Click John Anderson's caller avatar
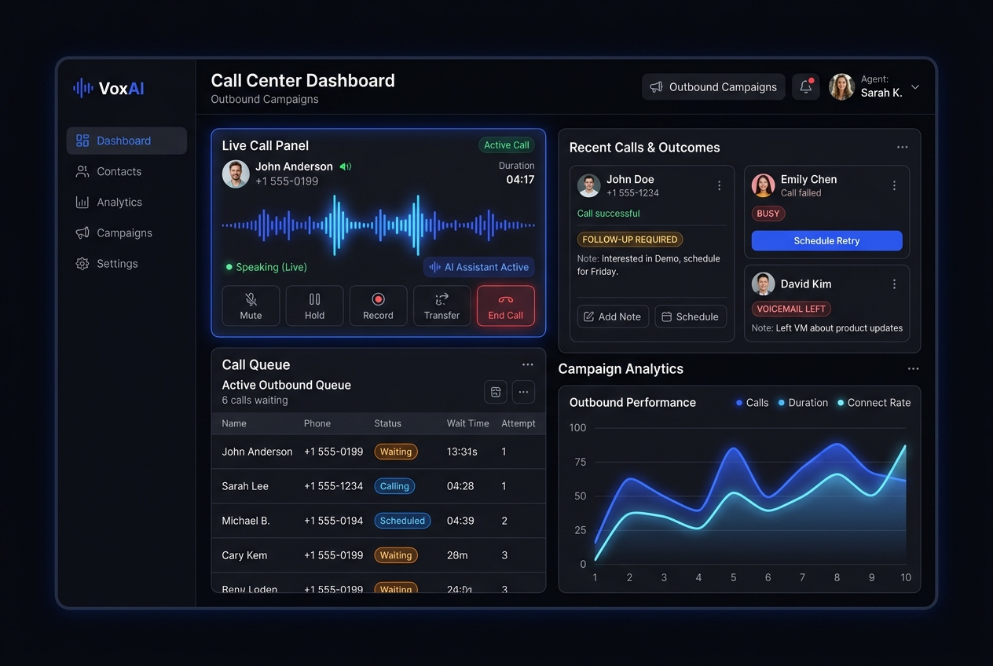 tap(236, 174)
